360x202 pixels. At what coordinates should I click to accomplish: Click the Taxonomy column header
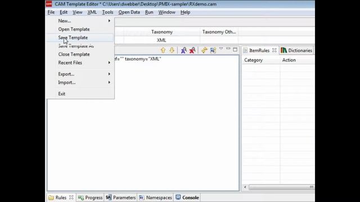tap(162, 32)
